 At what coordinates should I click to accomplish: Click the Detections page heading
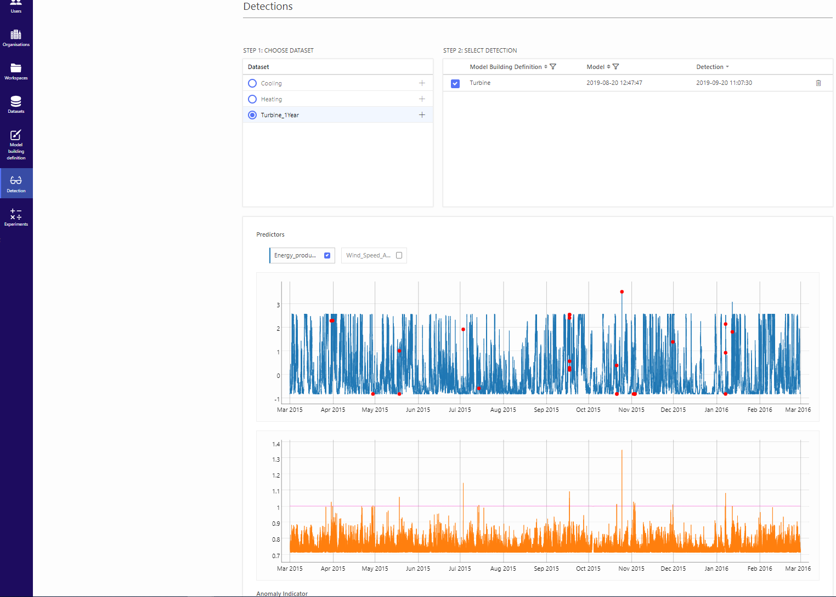268,7
